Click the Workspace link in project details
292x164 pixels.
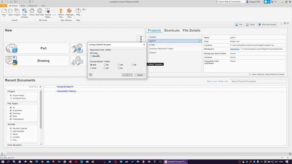(x=235, y=49)
